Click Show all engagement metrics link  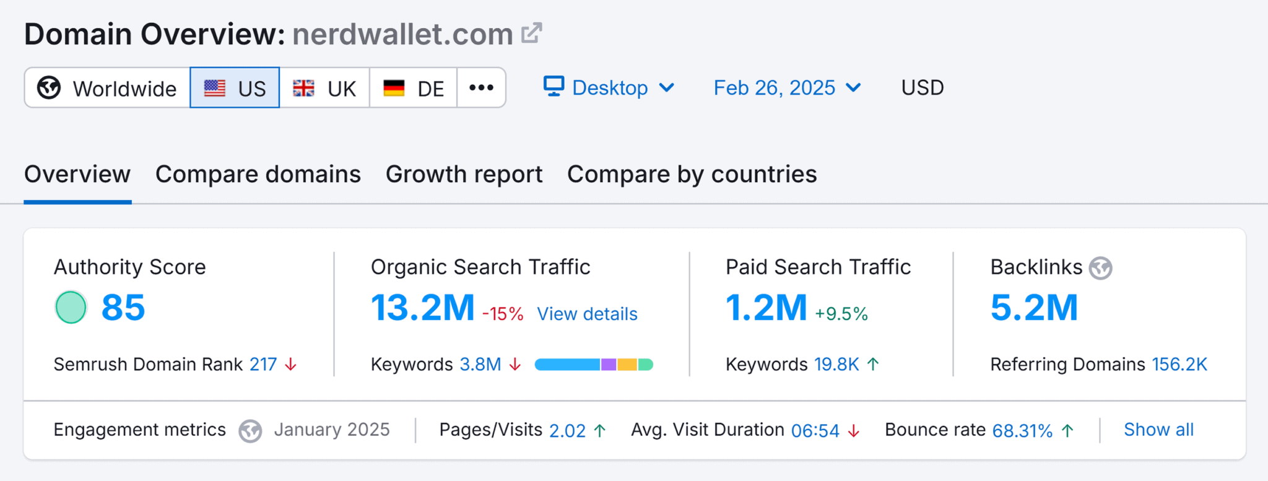1158,430
